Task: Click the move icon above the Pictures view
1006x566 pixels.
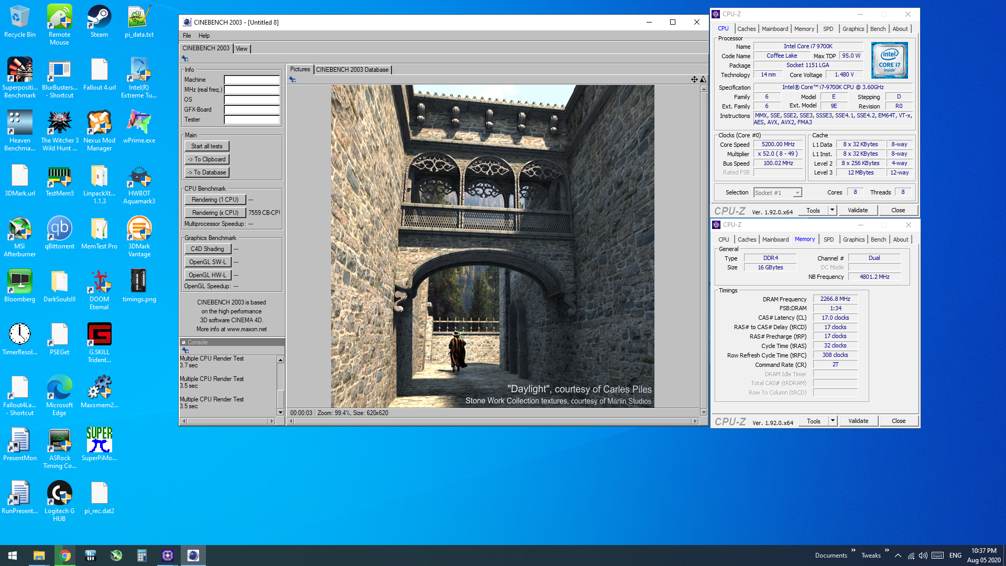Action: pos(694,80)
